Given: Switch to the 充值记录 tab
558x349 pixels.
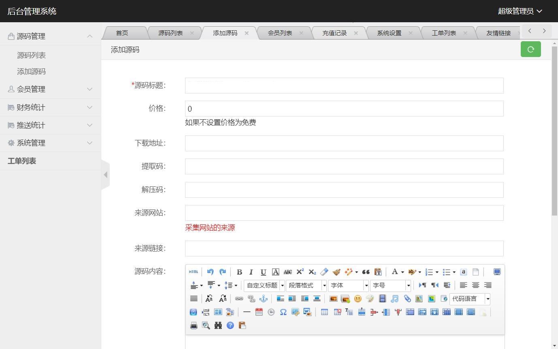Looking at the screenshot, I should tap(334, 33).
